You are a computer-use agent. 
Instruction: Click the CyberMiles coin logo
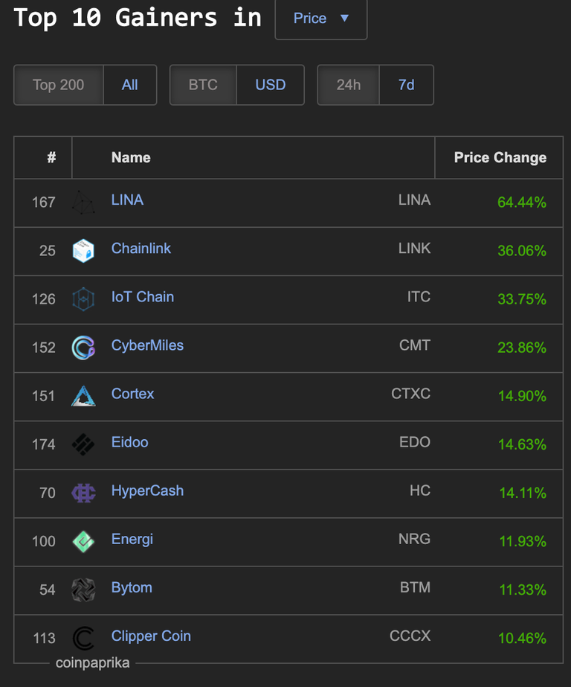point(83,348)
